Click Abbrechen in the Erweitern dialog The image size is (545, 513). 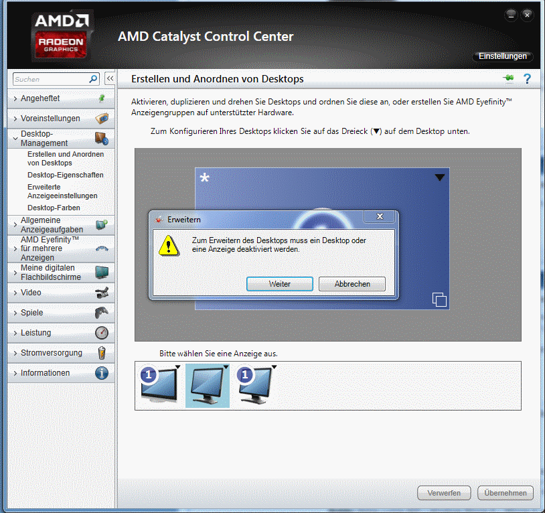(x=352, y=284)
